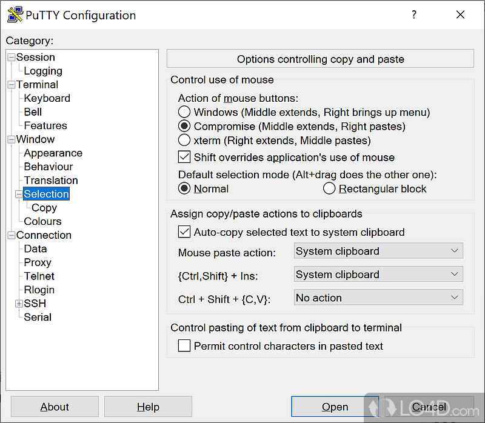Click the Help button
Image resolution: width=485 pixels, height=423 pixels.
148,407
